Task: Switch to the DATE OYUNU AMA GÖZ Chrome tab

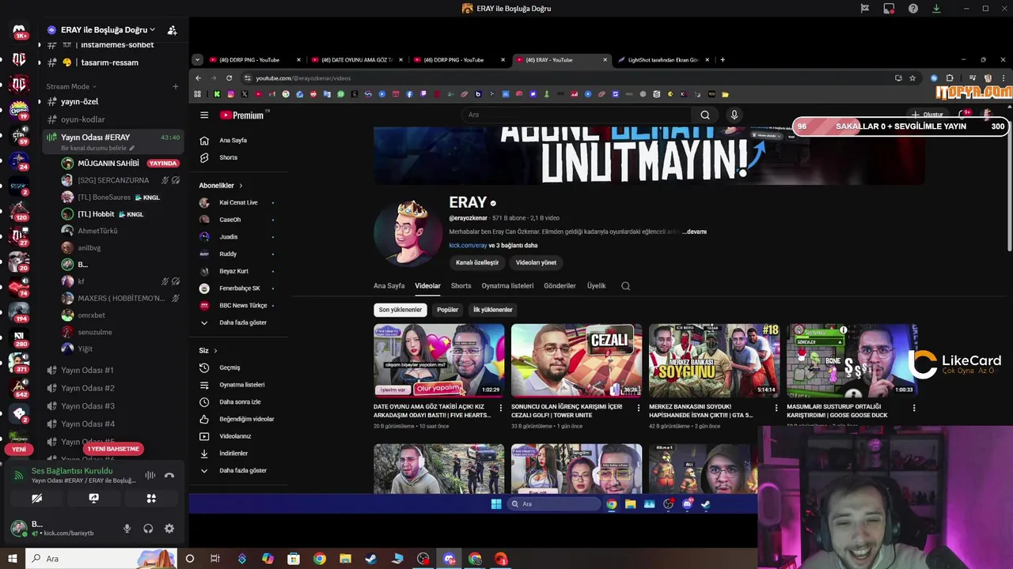Action: [x=355, y=60]
